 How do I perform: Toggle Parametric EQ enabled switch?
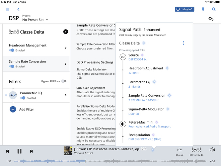(x=23, y=98)
